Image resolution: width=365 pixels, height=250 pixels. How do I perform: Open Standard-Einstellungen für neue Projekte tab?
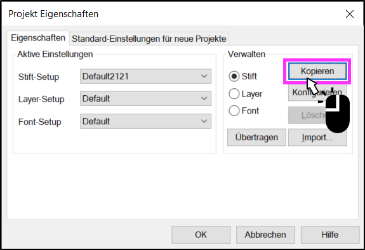pos(149,39)
